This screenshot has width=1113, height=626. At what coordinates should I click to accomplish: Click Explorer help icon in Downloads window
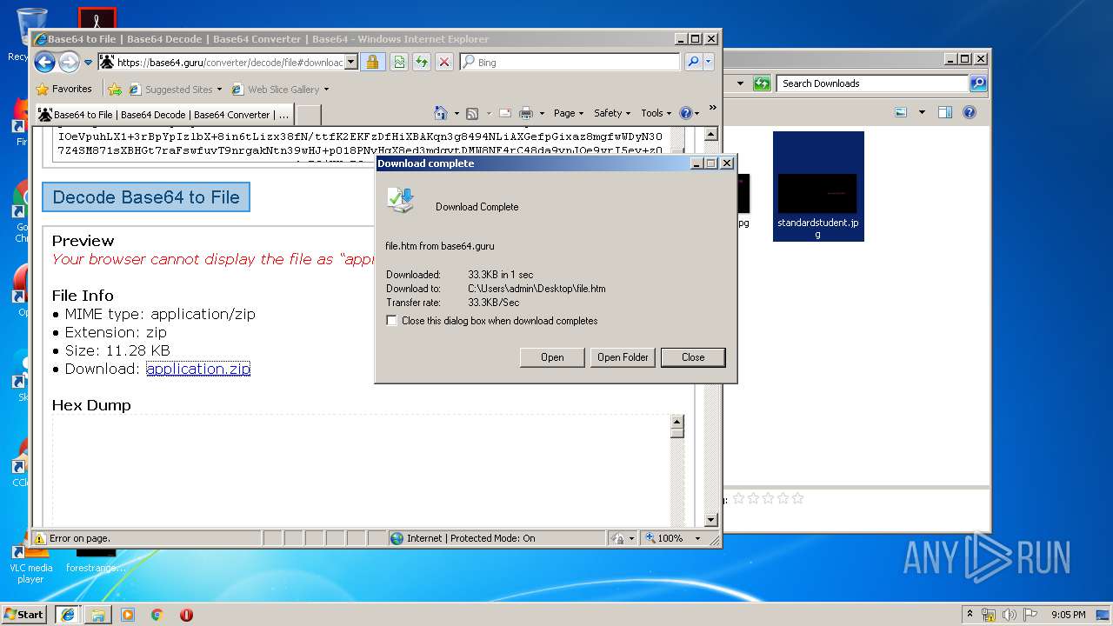tap(970, 112)
